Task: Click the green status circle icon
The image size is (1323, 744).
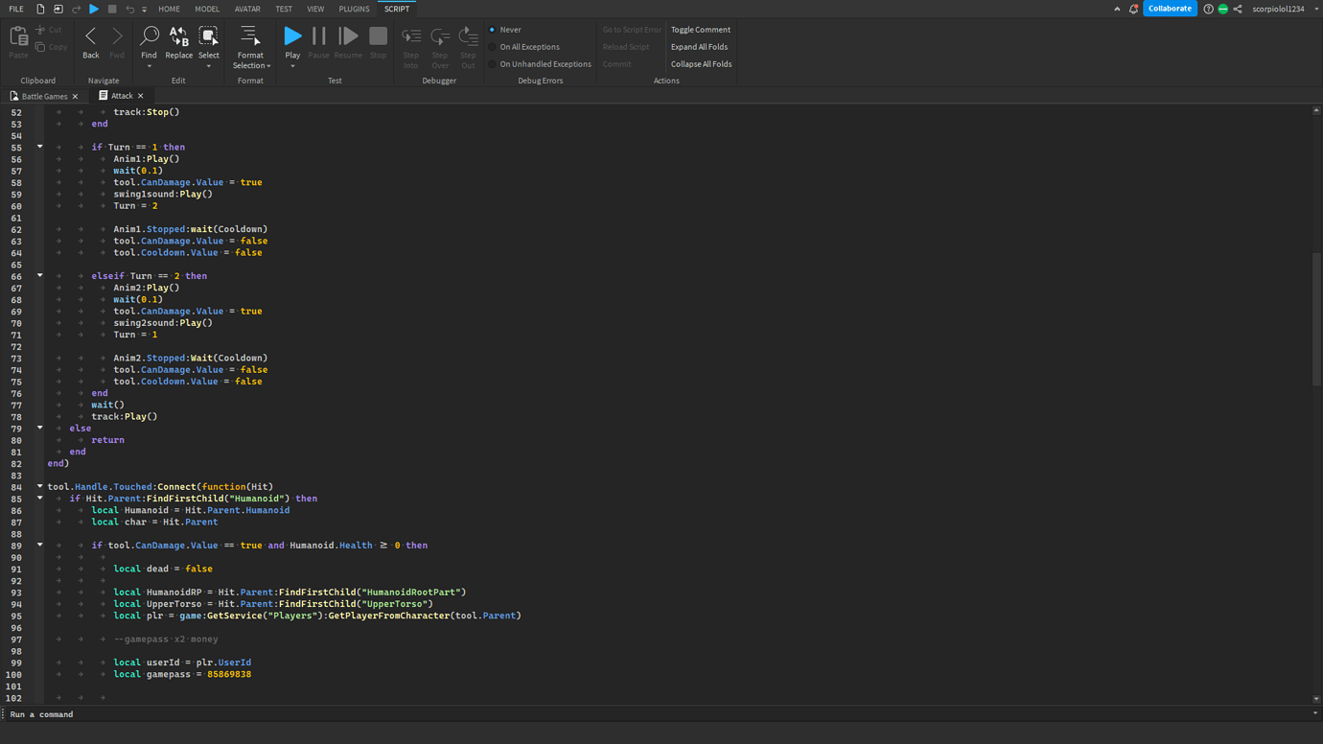Action: [x=1223, y=9]
